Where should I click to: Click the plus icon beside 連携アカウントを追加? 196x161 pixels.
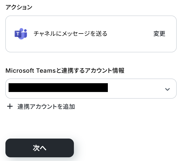pyautogui.click(x=10, y=106)
